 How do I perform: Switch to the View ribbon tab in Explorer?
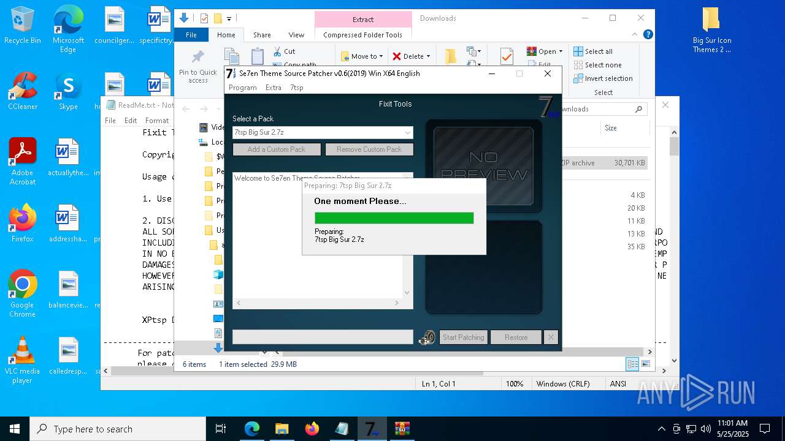pyautogui.click(x=296, y=35)
